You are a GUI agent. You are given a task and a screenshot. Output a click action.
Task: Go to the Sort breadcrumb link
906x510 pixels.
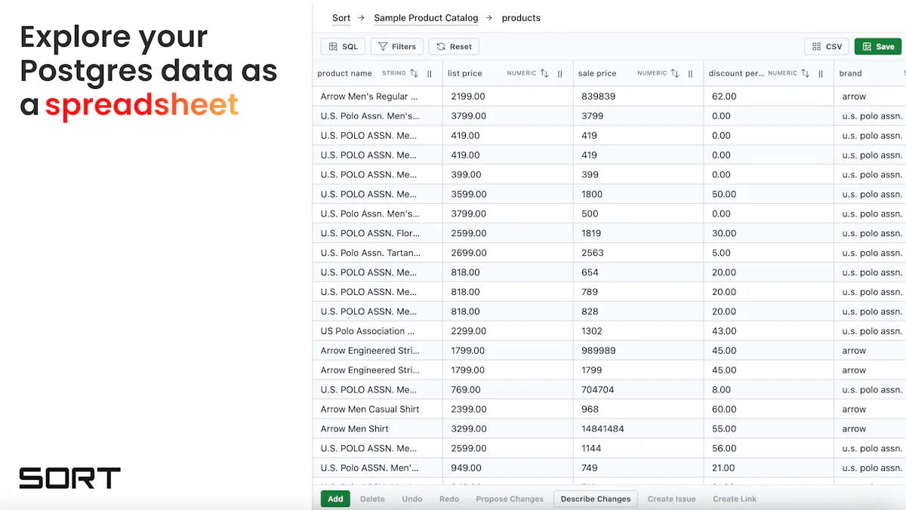(x=341, y=18)
